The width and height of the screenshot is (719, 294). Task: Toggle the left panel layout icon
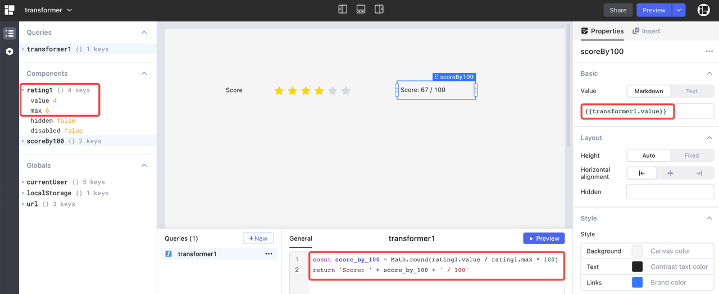coord(343,10)
